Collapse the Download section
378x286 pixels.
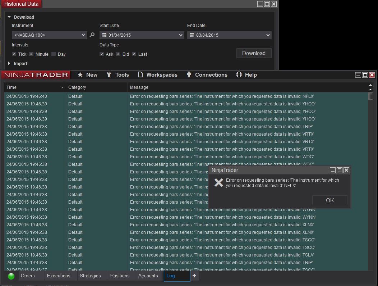9,17
